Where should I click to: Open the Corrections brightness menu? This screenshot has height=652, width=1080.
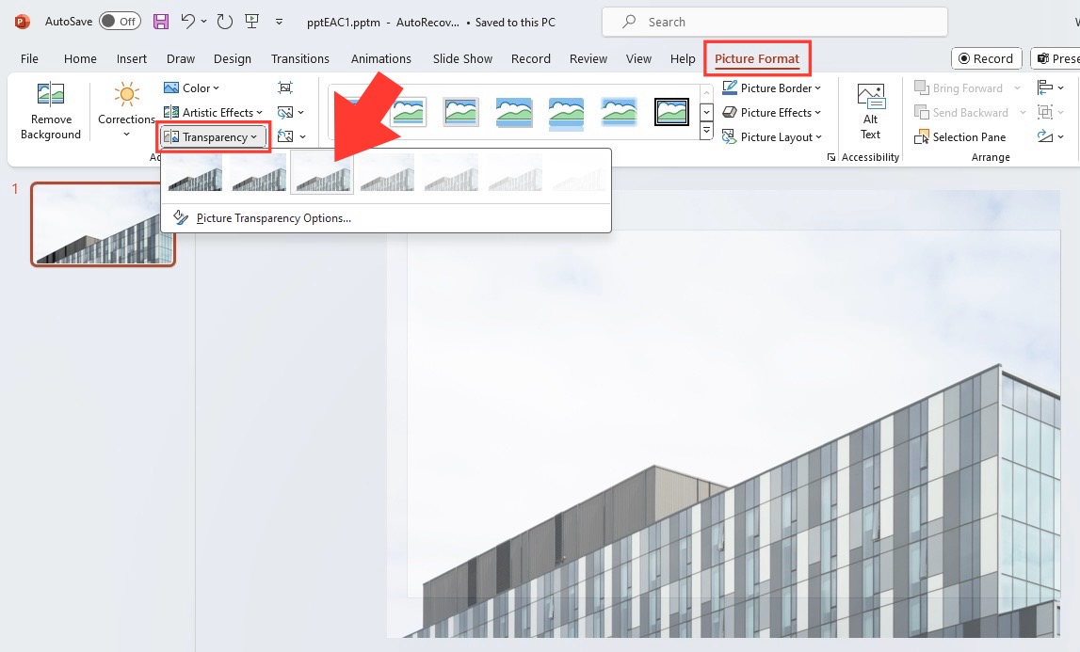pos(126,111)
